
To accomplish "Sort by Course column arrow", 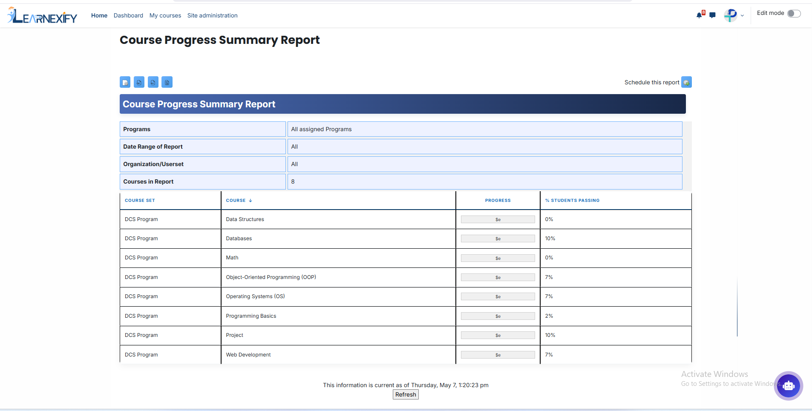I will click(x=251, y=201).
